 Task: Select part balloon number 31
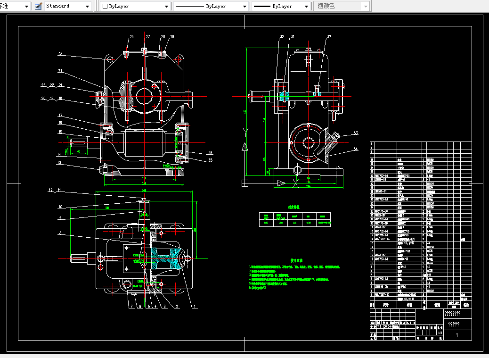293,36
